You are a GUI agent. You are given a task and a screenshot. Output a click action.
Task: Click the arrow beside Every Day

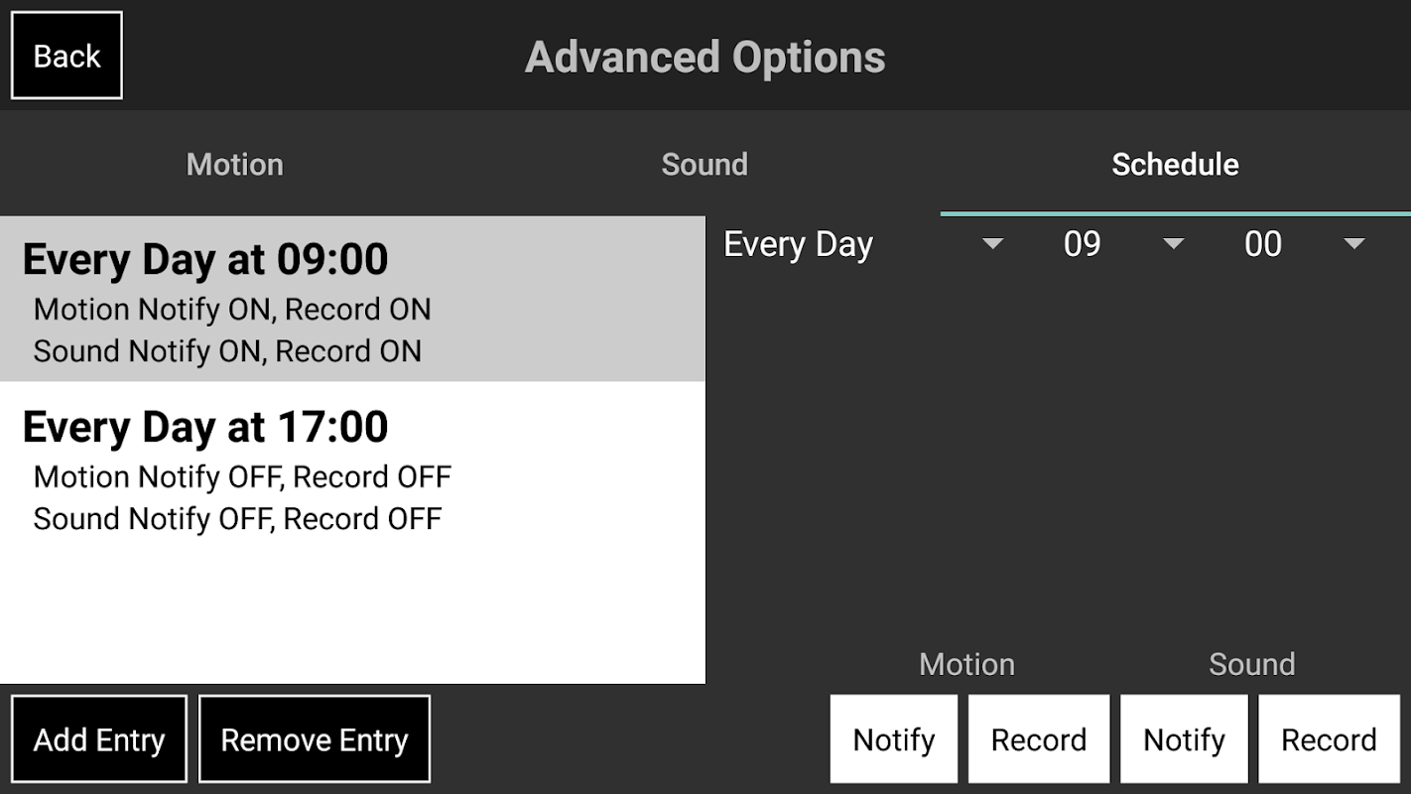coord(992,244)
